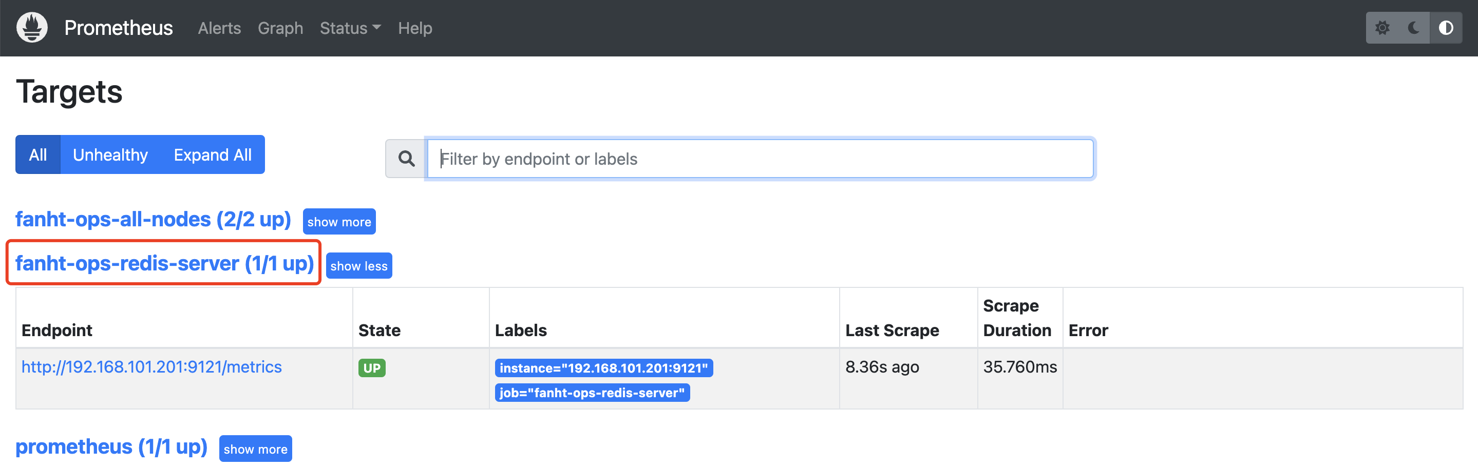Image resolution: width=1478 pixels, height=467 pixels.
Task: Open fanht-ops-all-nodes job heading link
Action: coord(153,220)
